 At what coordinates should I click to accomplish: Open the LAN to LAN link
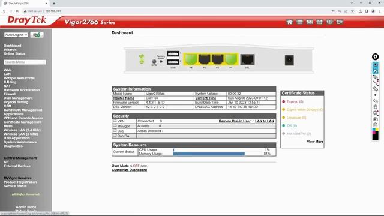click(265, 121)
